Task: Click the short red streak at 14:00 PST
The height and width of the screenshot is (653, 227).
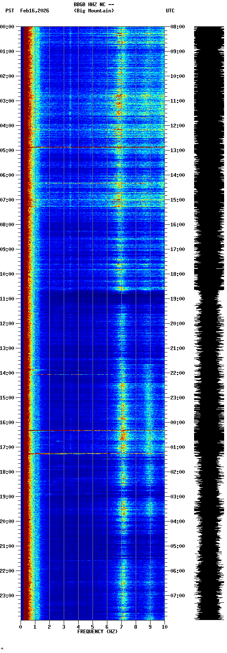Action: point(45,374)
